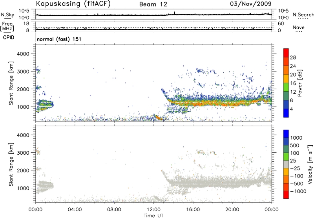The width and height of the screenshot is (314, 218).
Task: Click the date "03/Nov/2009"
Action: 251,4
